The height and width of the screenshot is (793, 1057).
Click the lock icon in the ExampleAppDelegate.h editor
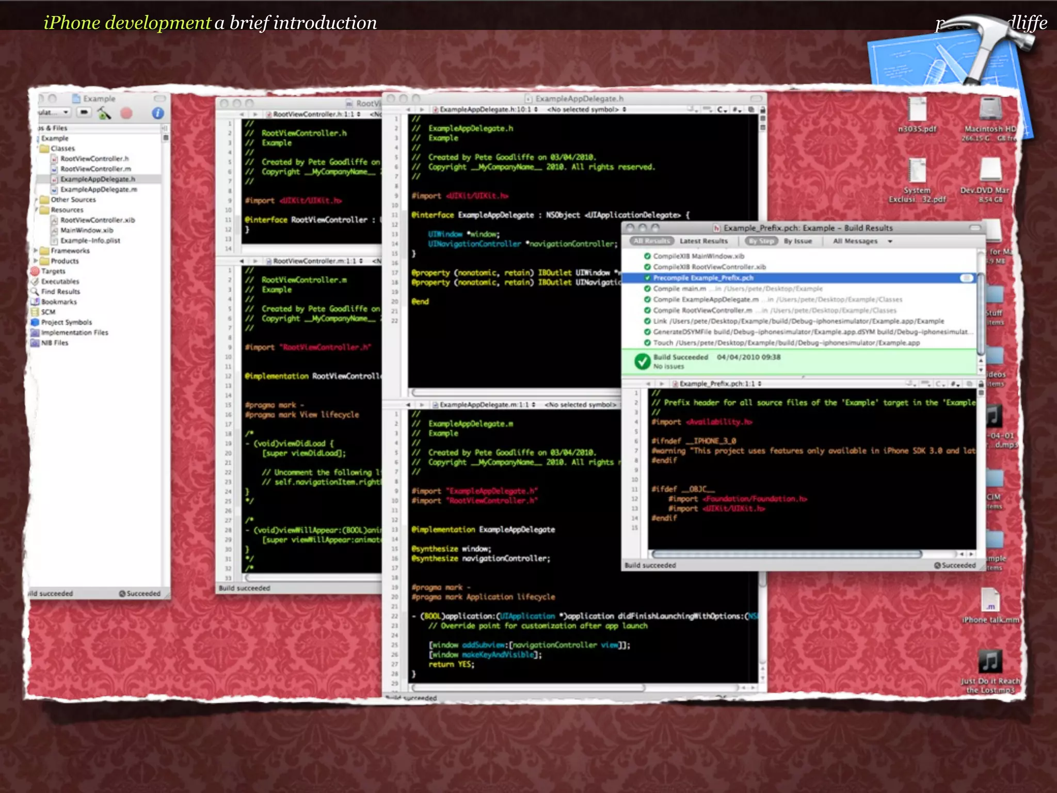click(x=762, y=109)
